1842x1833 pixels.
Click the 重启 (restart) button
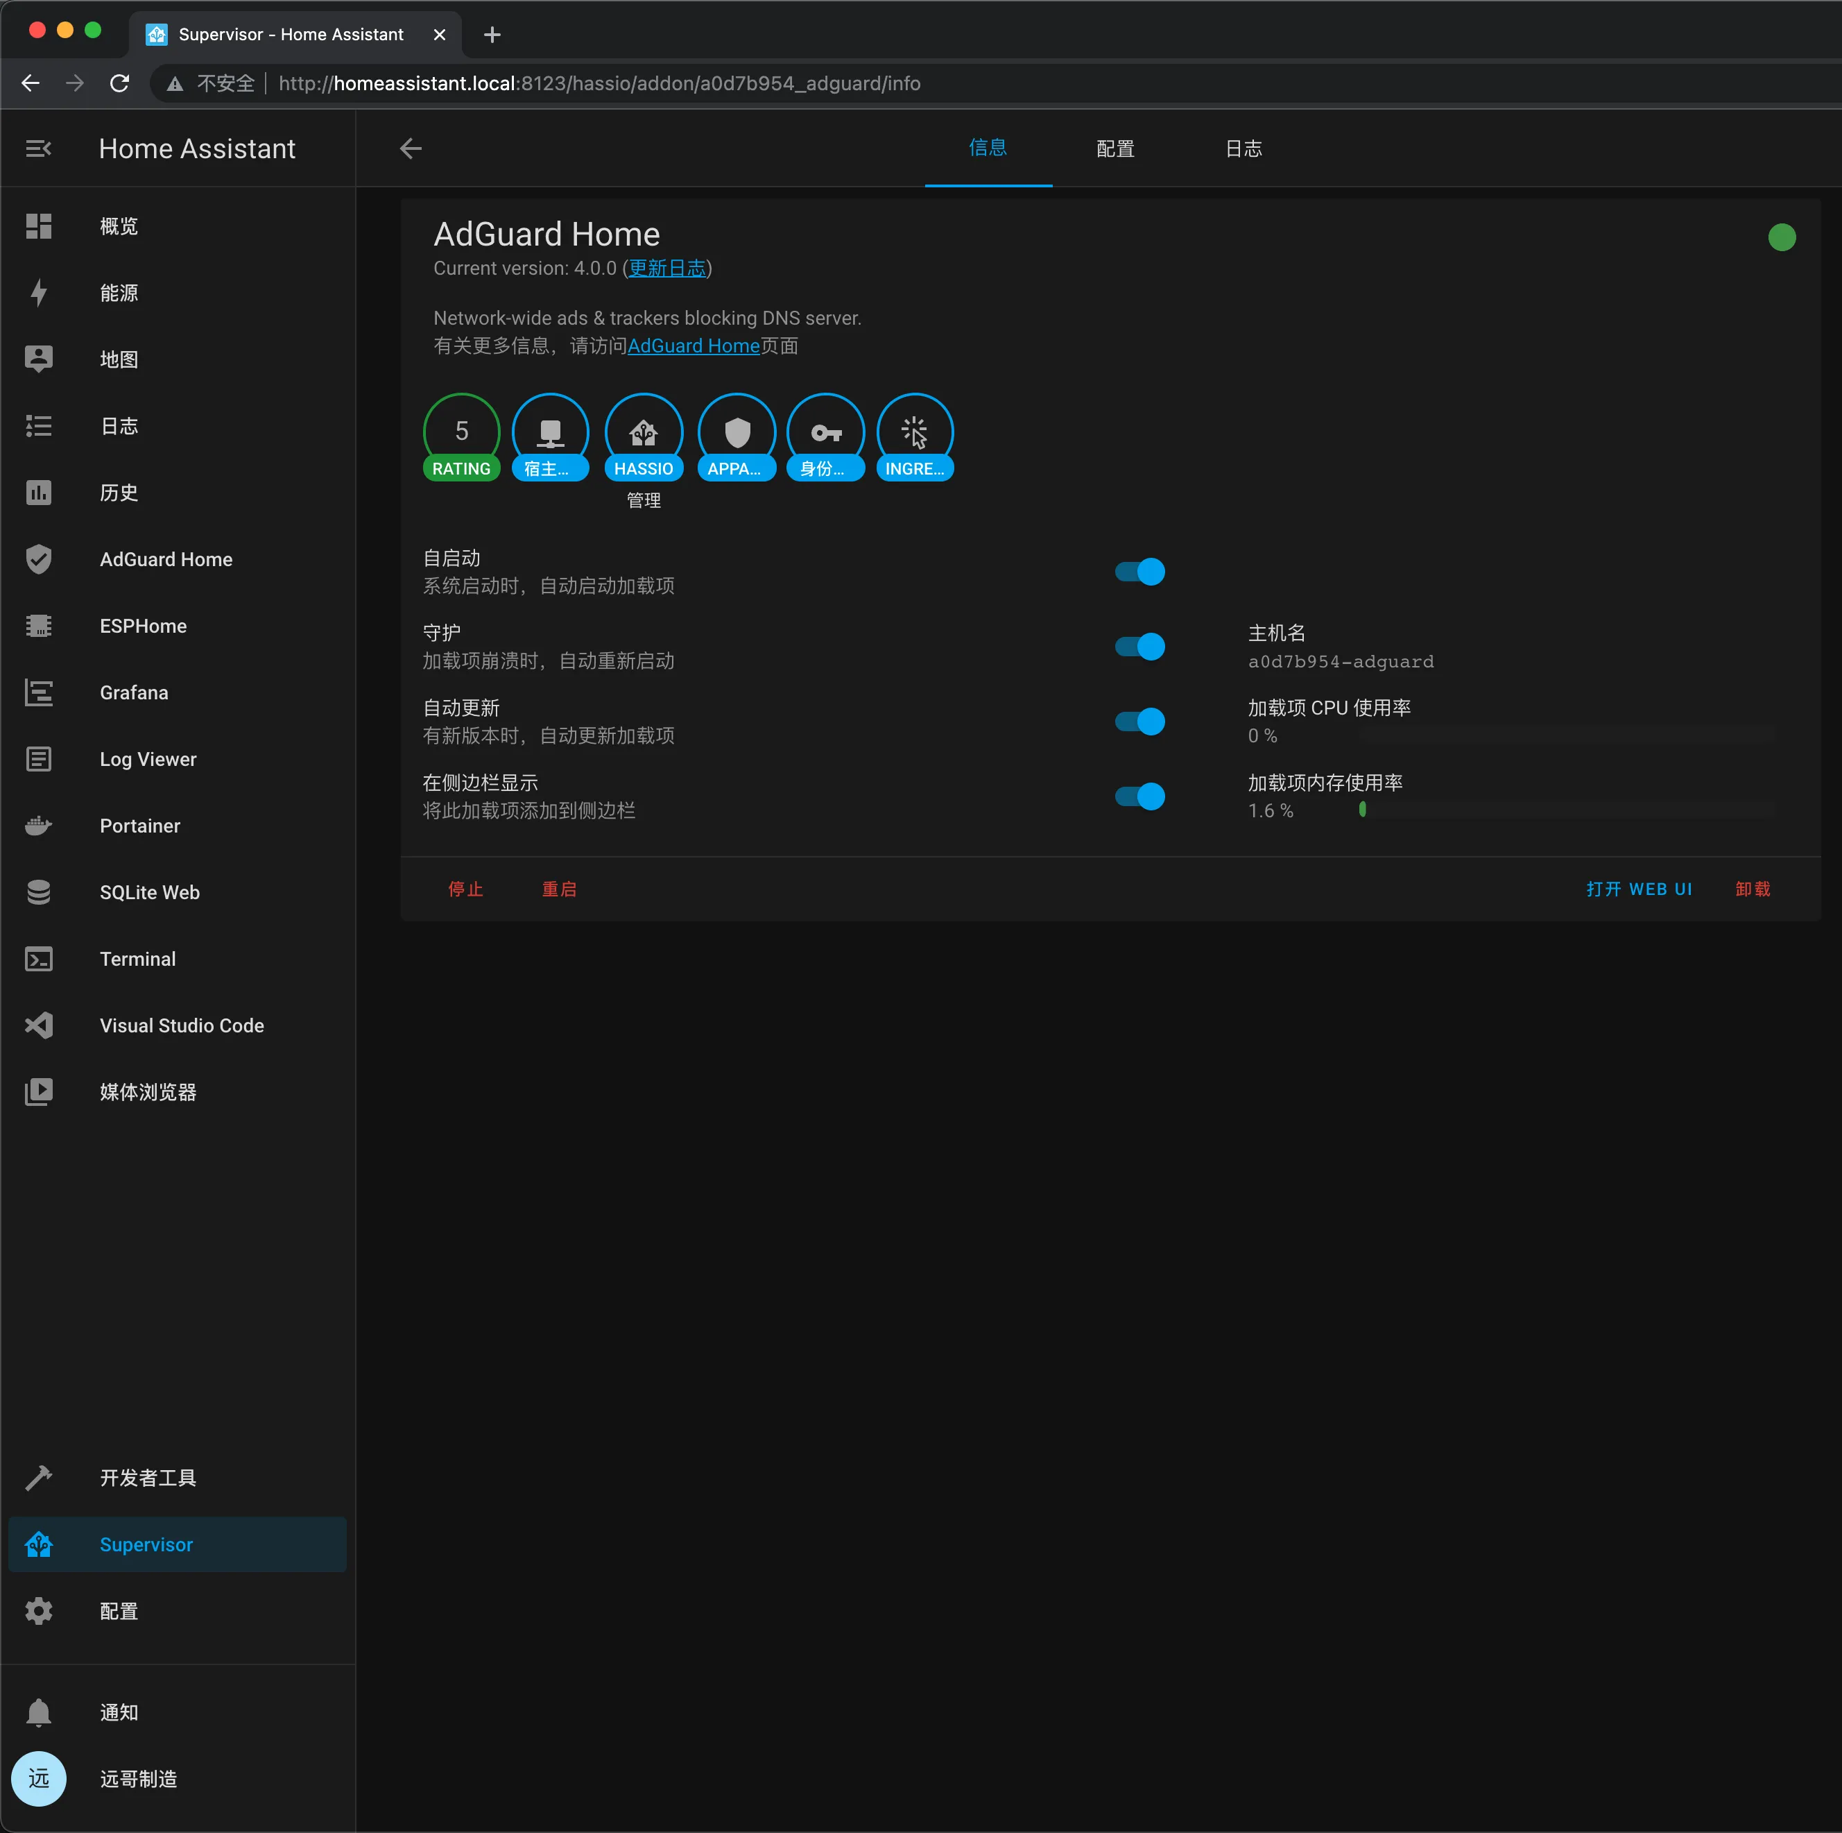tap(559, 888)
